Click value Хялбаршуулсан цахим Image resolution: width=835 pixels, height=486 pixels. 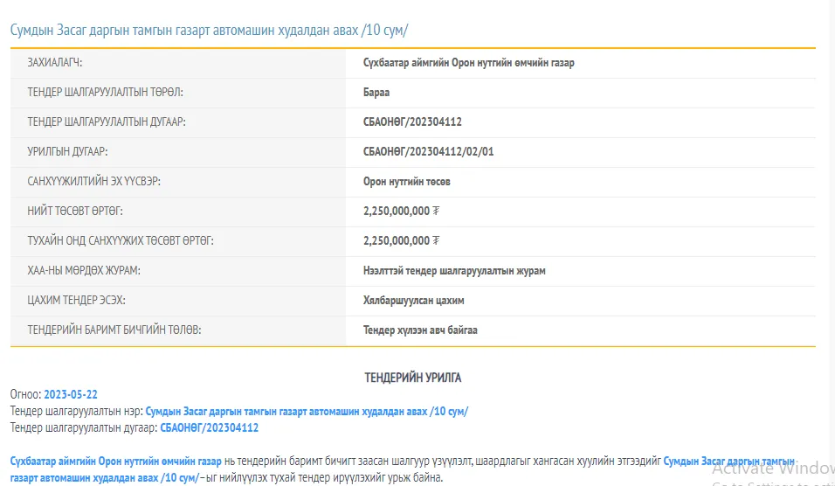click(x=413, y=301)
